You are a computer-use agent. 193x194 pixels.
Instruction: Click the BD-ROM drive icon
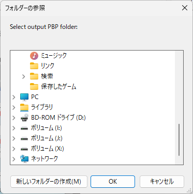pyautogui.click(x=24, y=118)
